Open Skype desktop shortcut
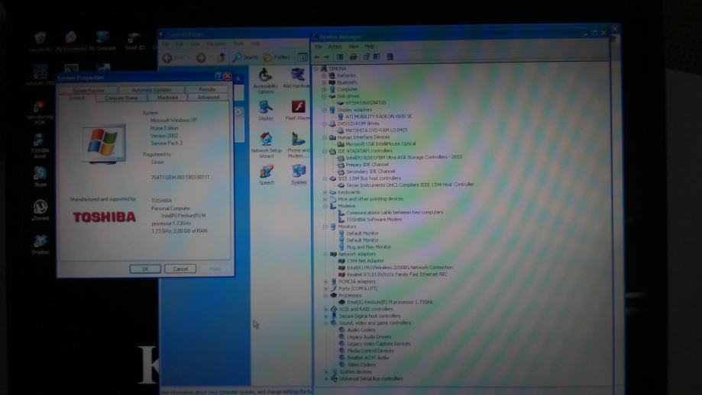Screen dimensions: 702x395 [40, 176]
